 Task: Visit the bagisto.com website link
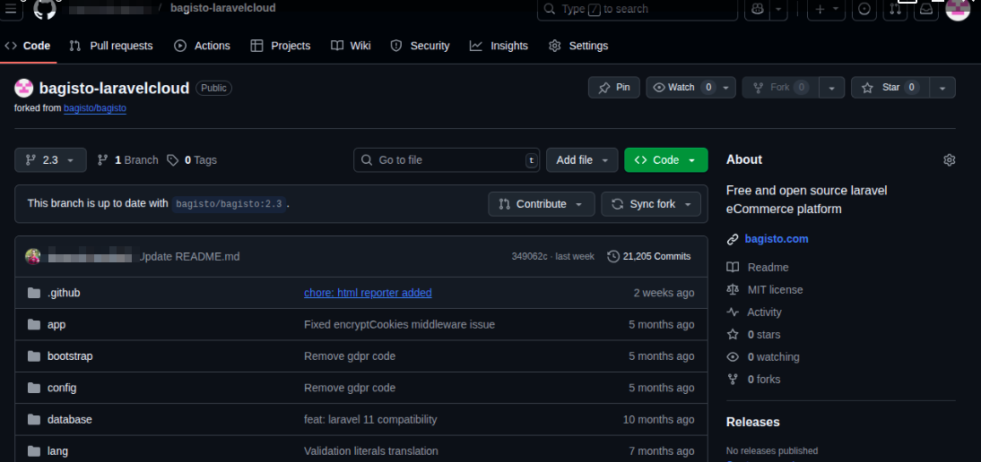(x=777, y=239)
